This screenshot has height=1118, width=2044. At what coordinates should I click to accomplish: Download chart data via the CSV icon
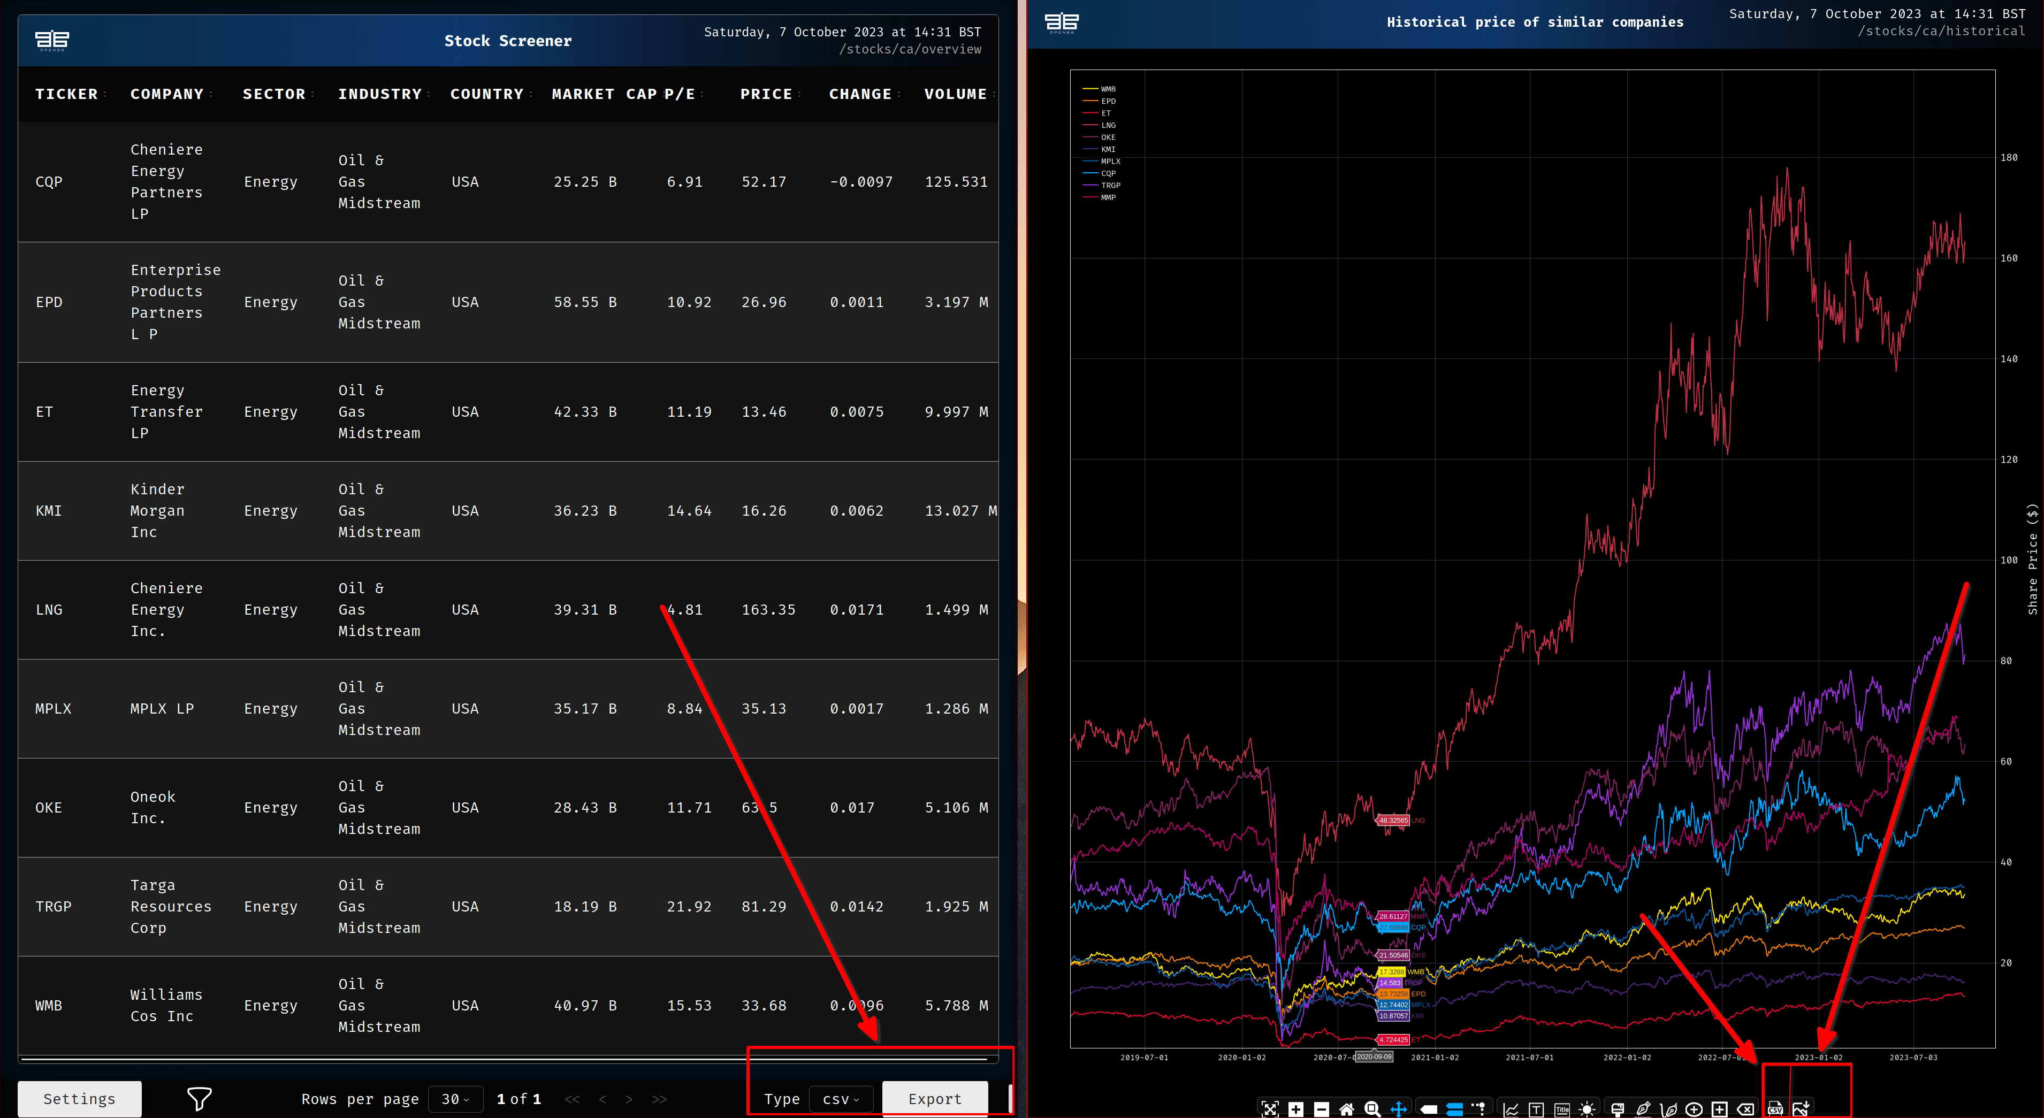point(1776,1108)
